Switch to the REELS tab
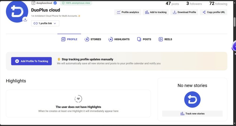The width and height of the screenshot is (236, 126). coord(165,39)
